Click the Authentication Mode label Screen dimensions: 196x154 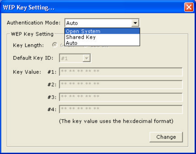(x=34, y=23)
